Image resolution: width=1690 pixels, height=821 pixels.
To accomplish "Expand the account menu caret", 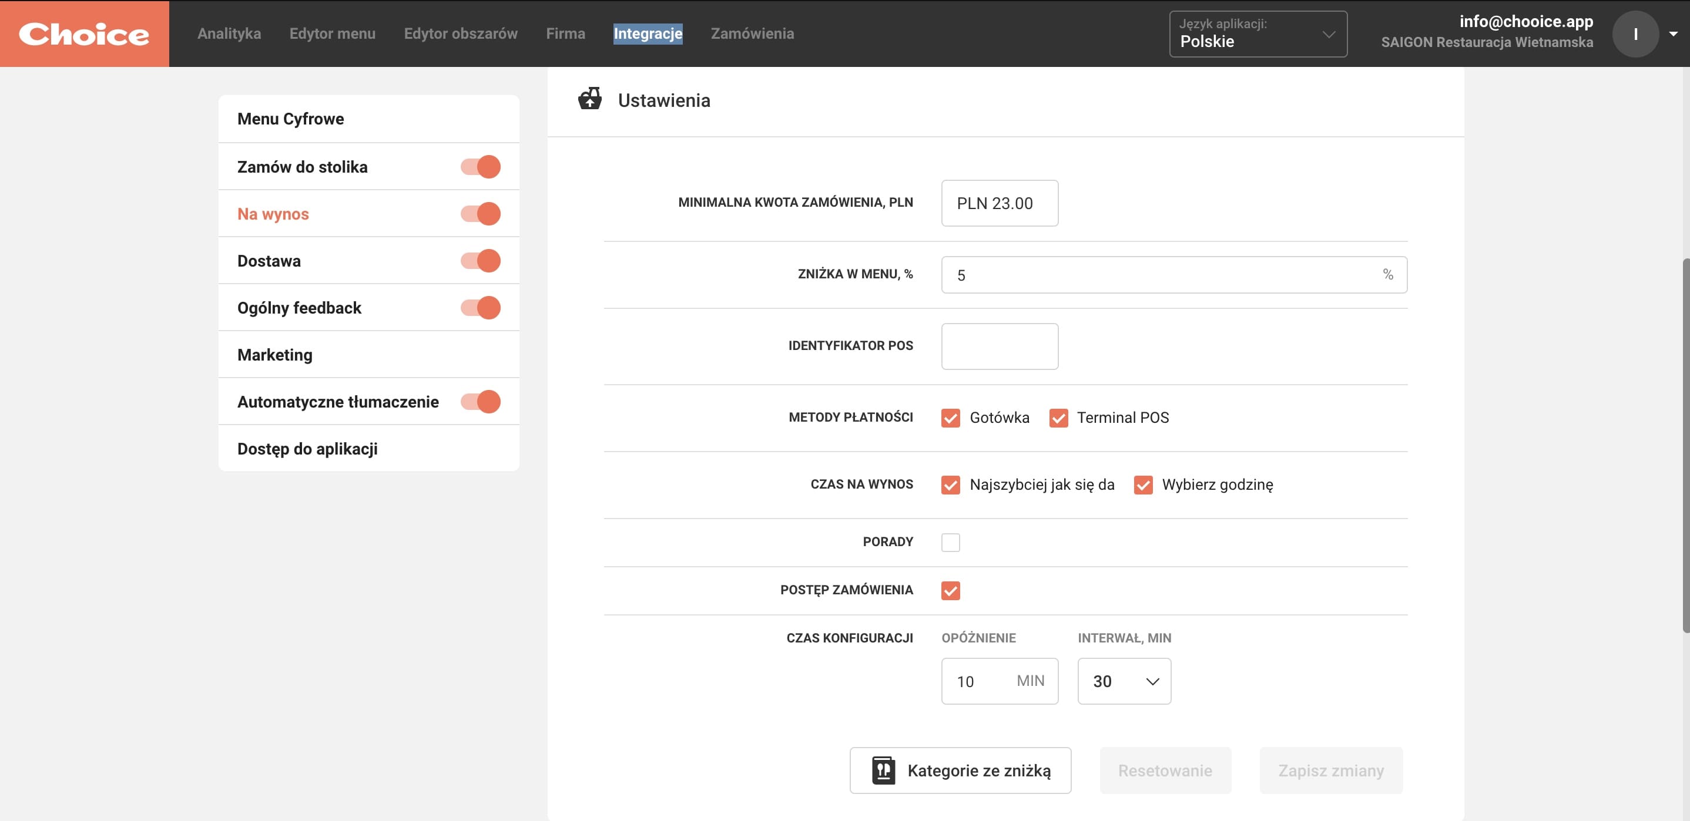I will [1673, 34].
